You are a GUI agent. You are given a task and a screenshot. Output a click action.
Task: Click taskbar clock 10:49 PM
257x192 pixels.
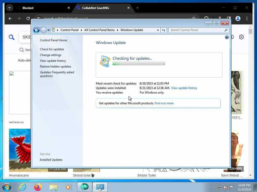244,187
